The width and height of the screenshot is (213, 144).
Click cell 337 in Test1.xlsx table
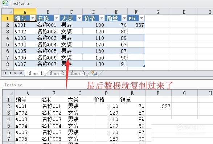click(136, 25)
